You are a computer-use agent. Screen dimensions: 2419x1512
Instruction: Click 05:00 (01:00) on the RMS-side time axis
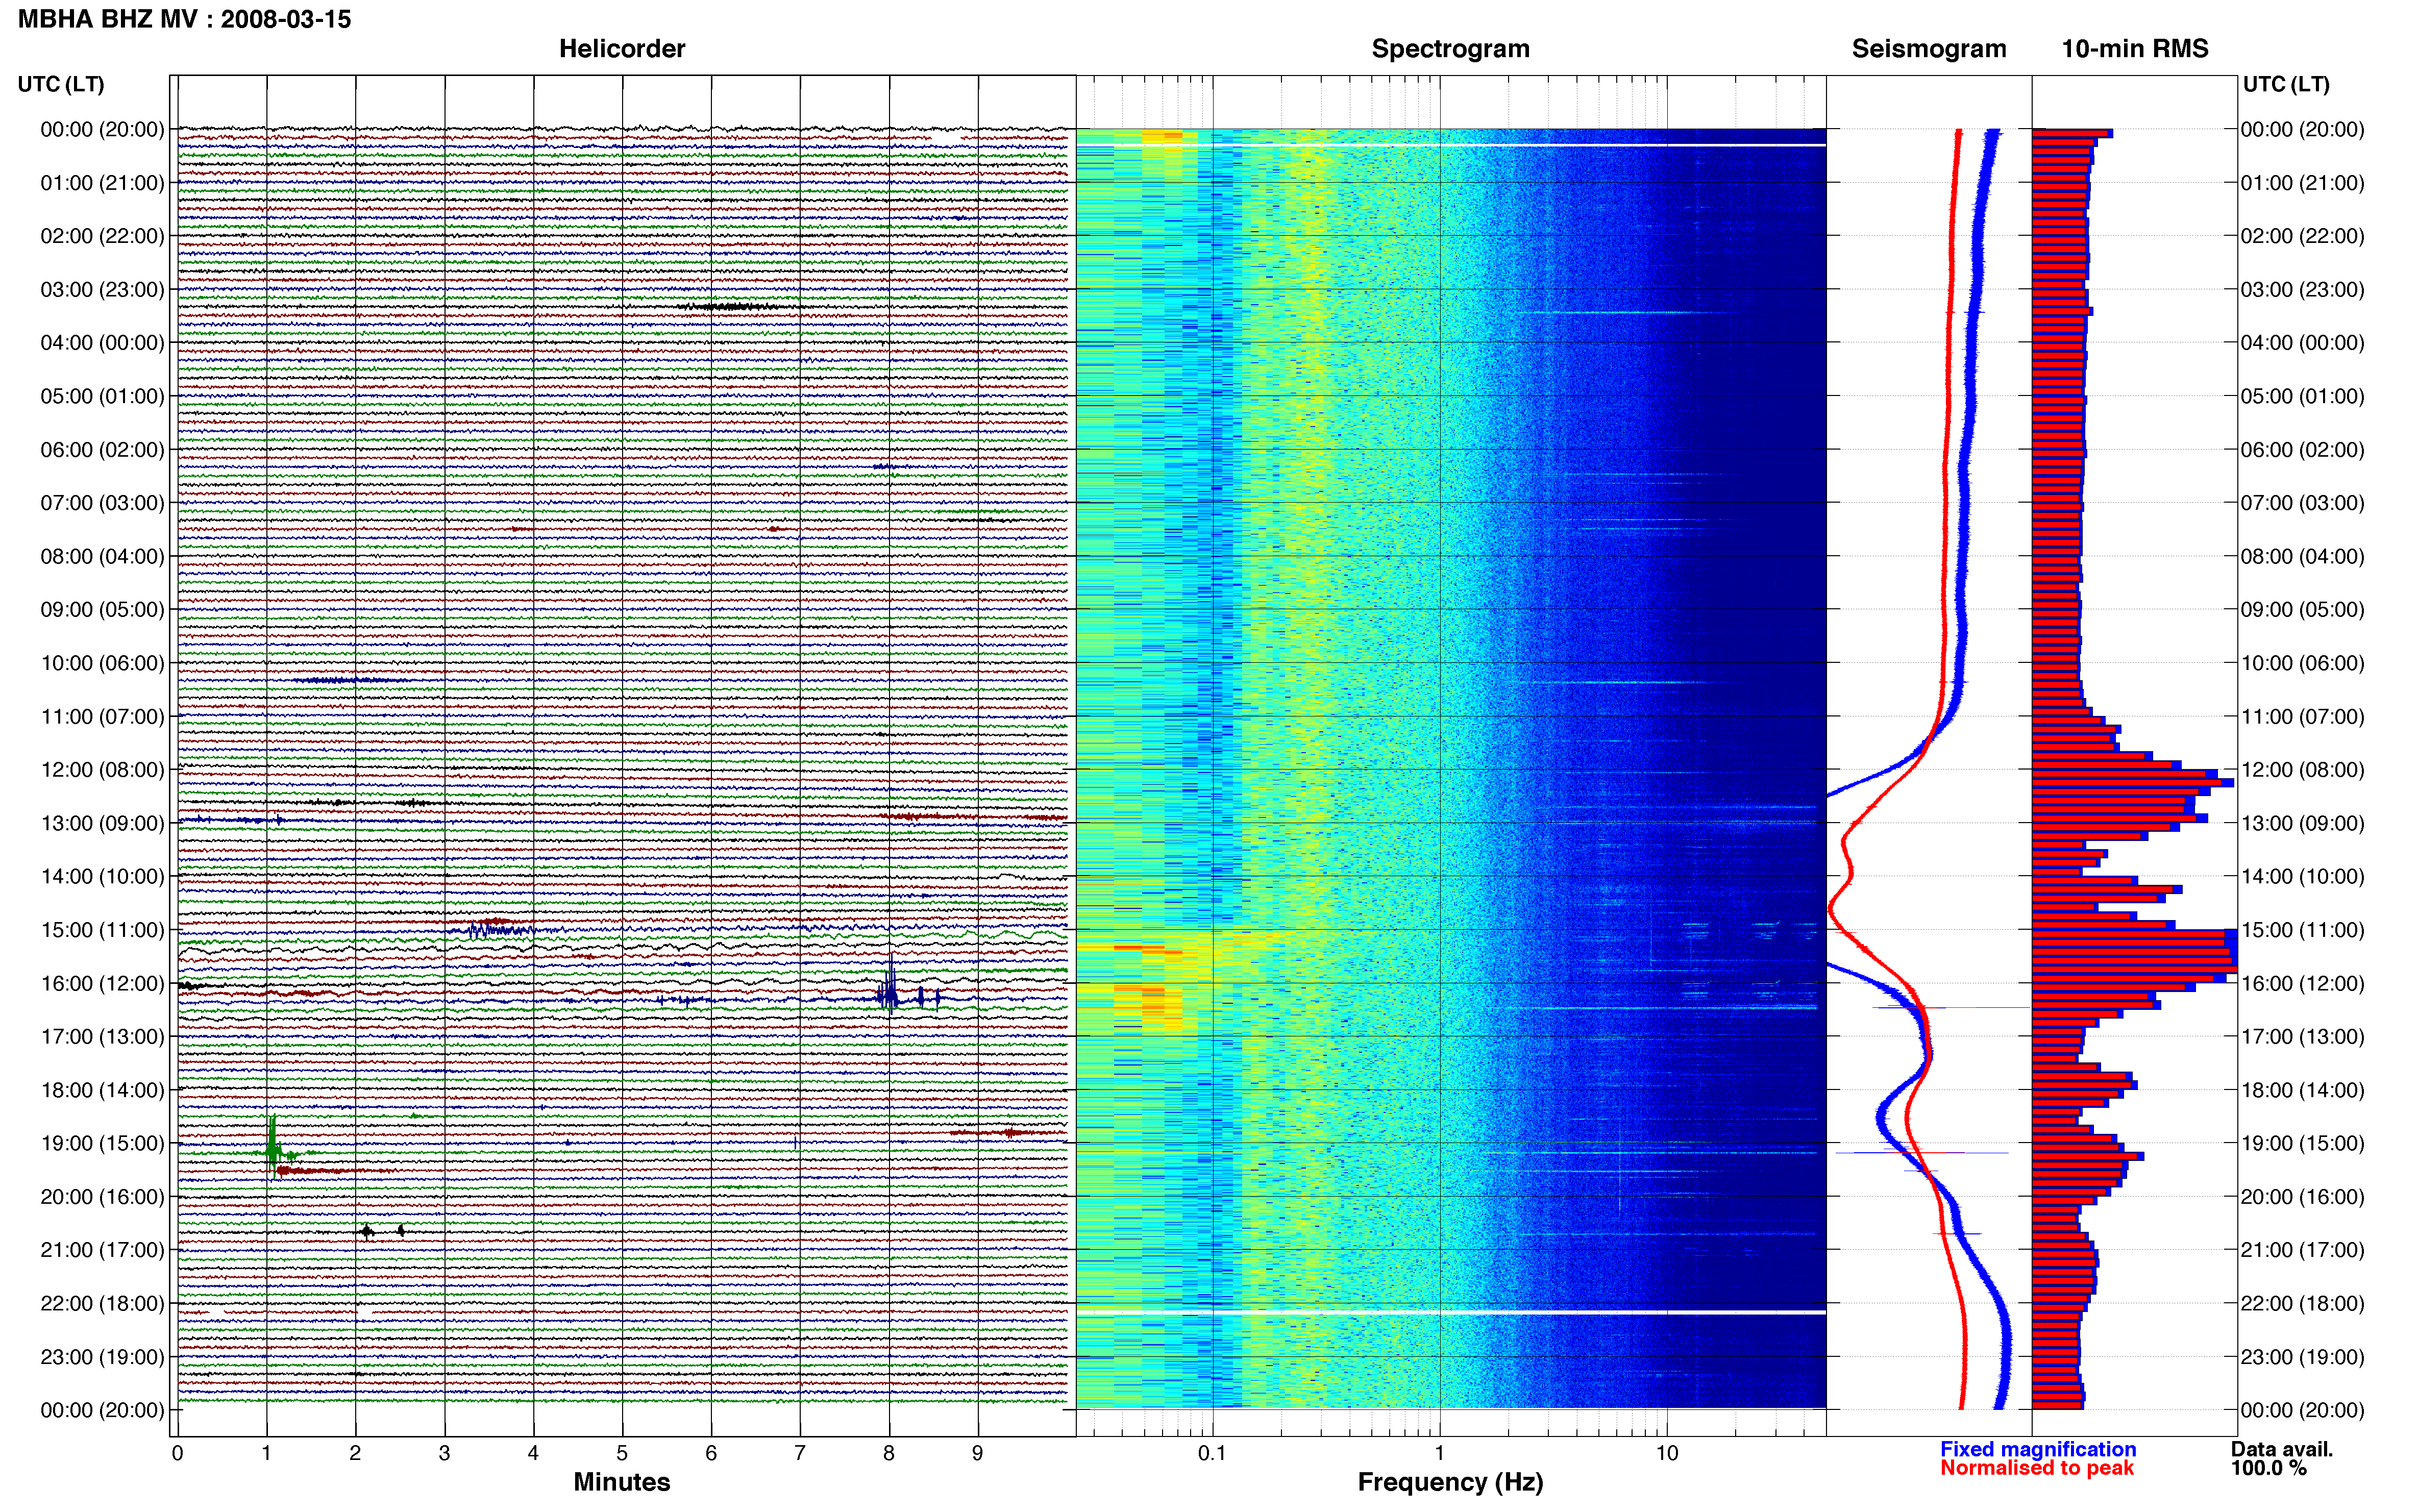pyautogui.click(x=2302, y=396)
